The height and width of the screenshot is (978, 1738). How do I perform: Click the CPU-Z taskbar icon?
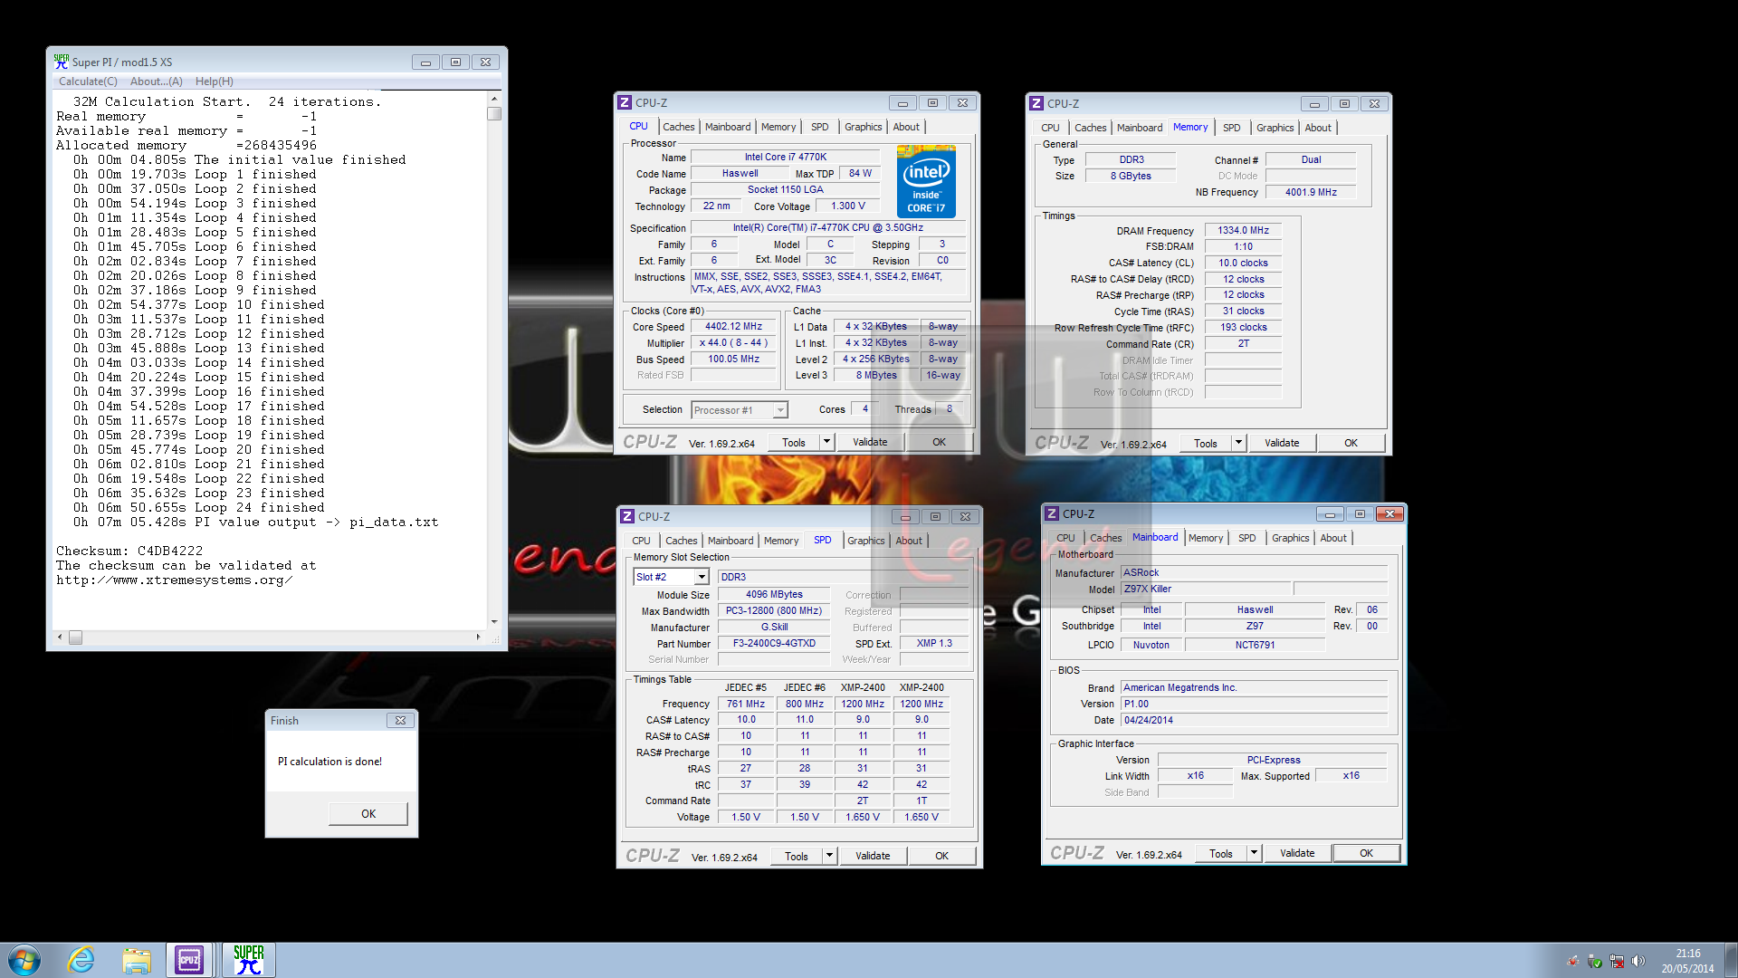[189, 960]
